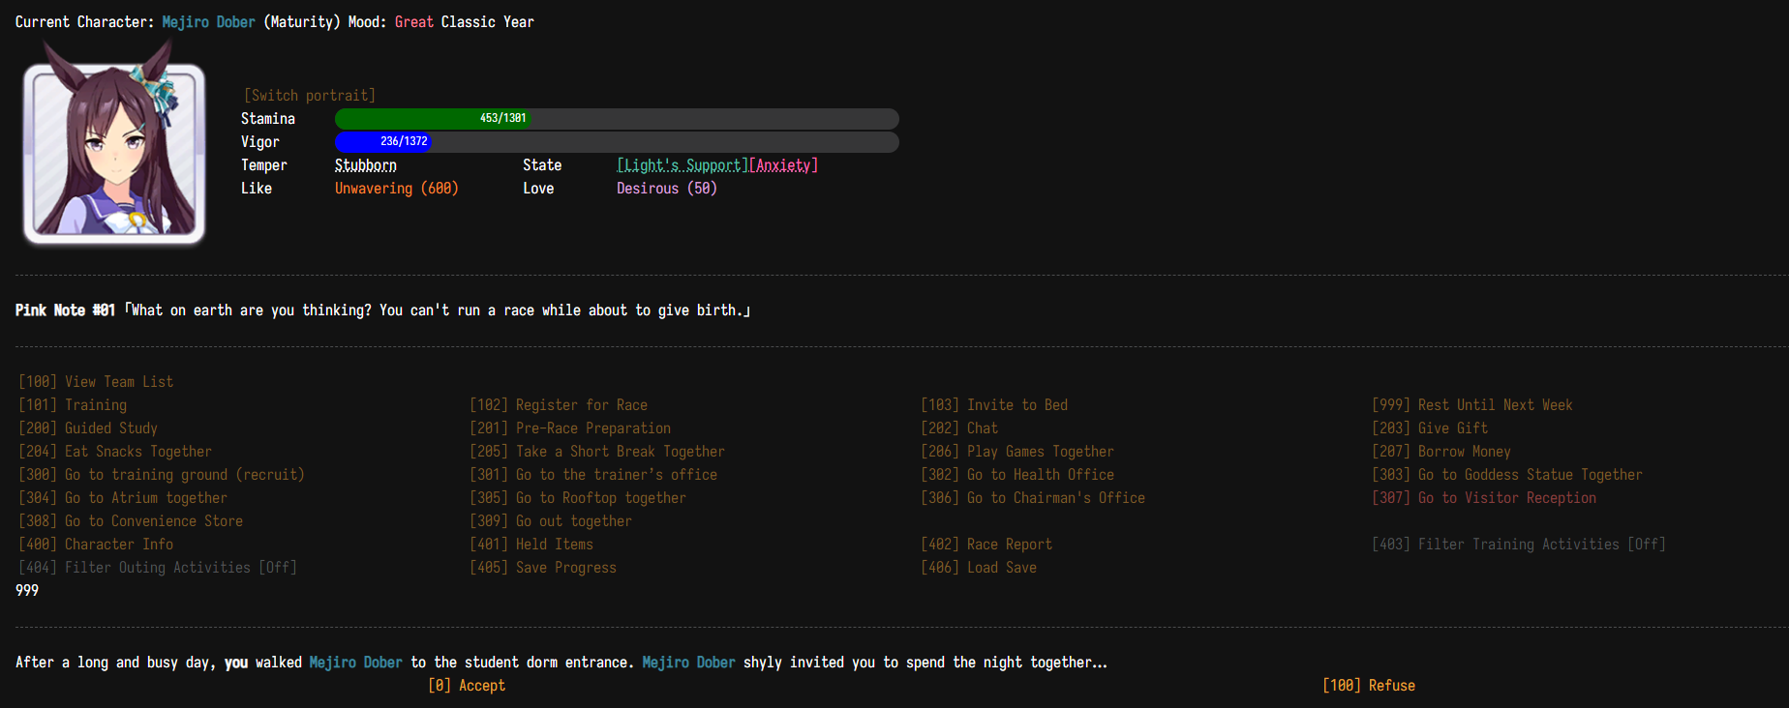Select Go to Convenience Store
Viewport: 1789px width, 708px height.
click(131, 521)
